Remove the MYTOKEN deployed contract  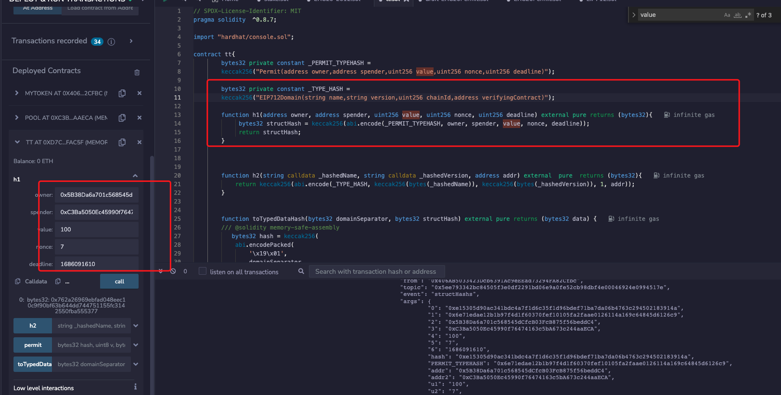point(140,93)
